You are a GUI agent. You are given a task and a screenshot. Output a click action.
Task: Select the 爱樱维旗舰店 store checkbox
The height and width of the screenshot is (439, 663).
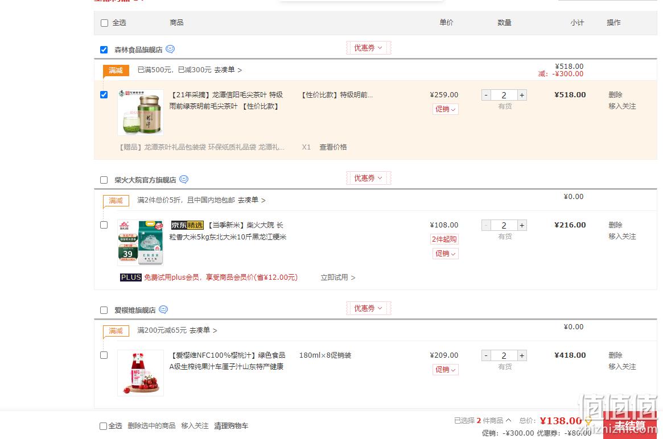104,310
